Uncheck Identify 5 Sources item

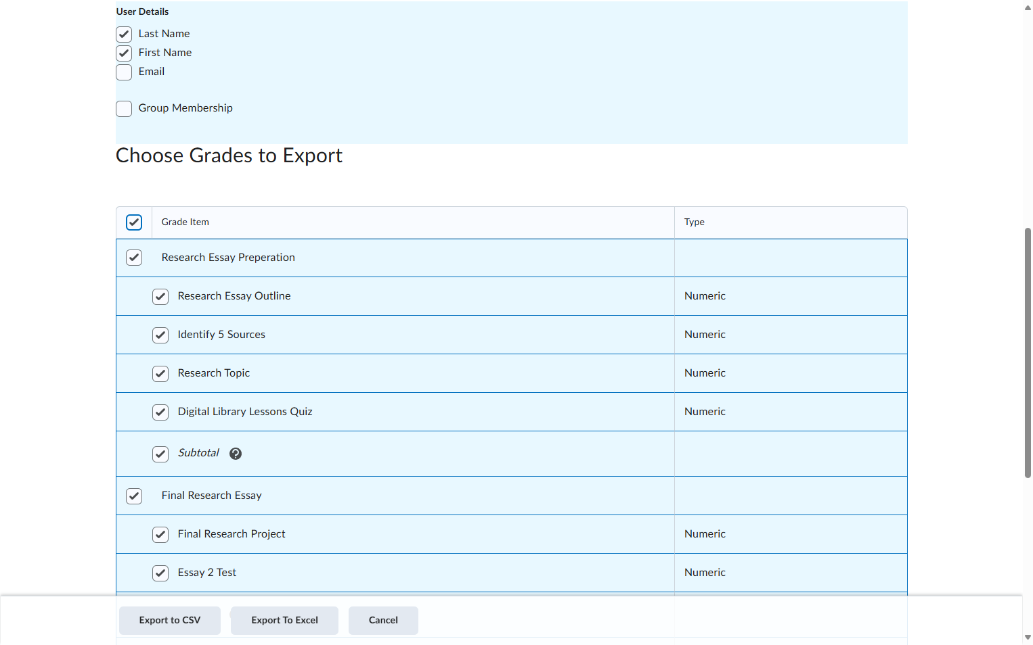(x=160, y=335)
